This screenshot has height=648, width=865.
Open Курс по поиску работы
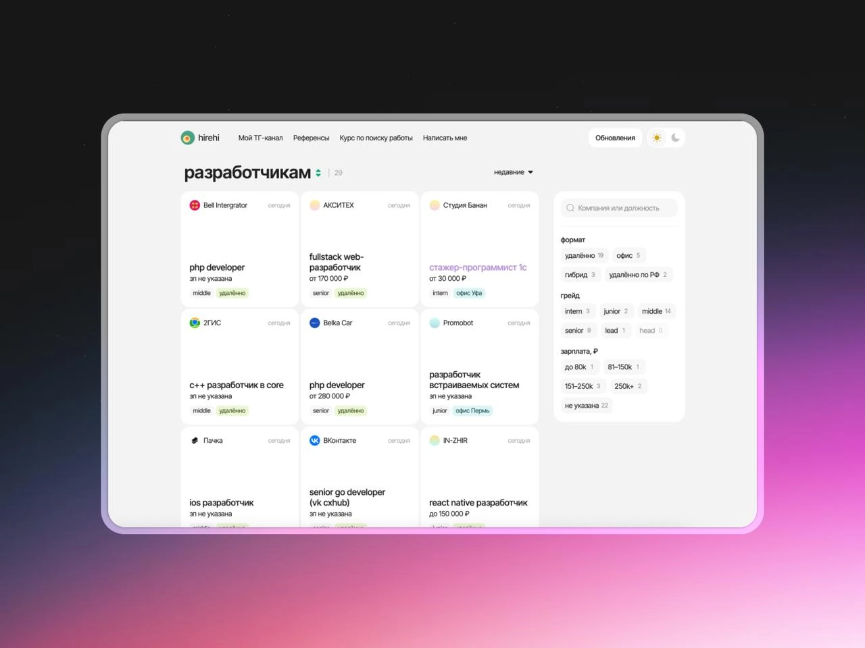[376, 138]
